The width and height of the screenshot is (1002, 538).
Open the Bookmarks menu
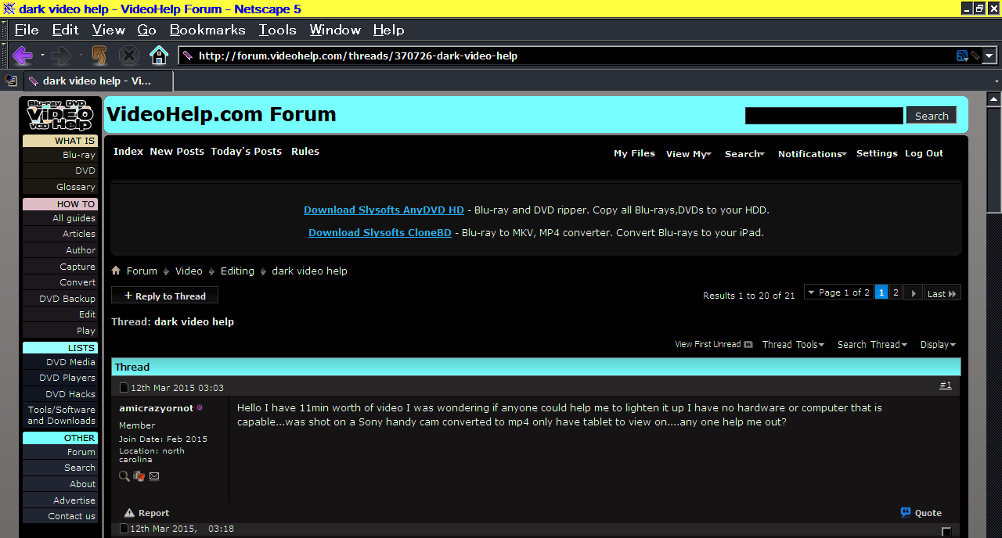[207, 30]
